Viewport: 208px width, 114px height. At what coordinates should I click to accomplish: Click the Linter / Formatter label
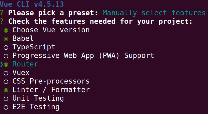point(51,90)
